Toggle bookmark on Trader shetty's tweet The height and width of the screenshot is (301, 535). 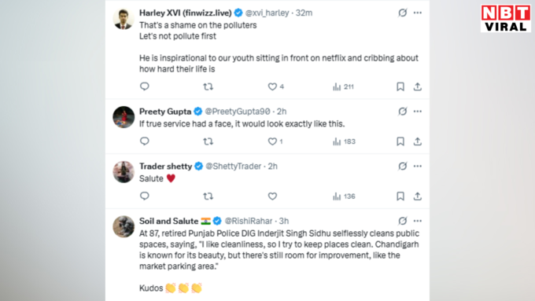point(400,196)
